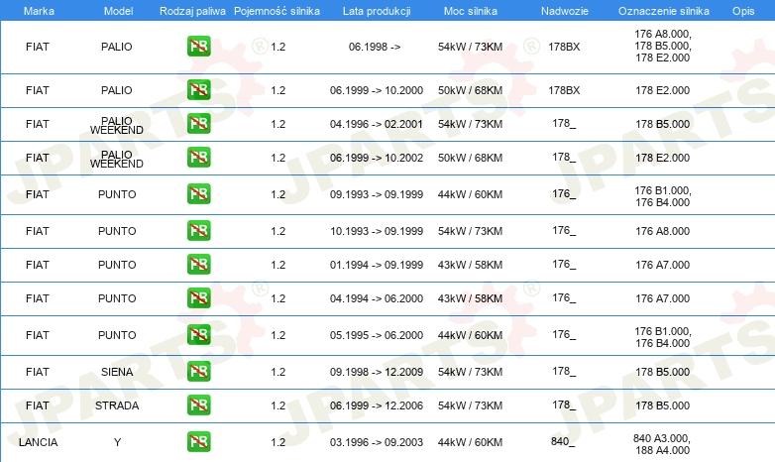
Task: Click engine code 178 B5.000 in Siena row
Action: 662,372
